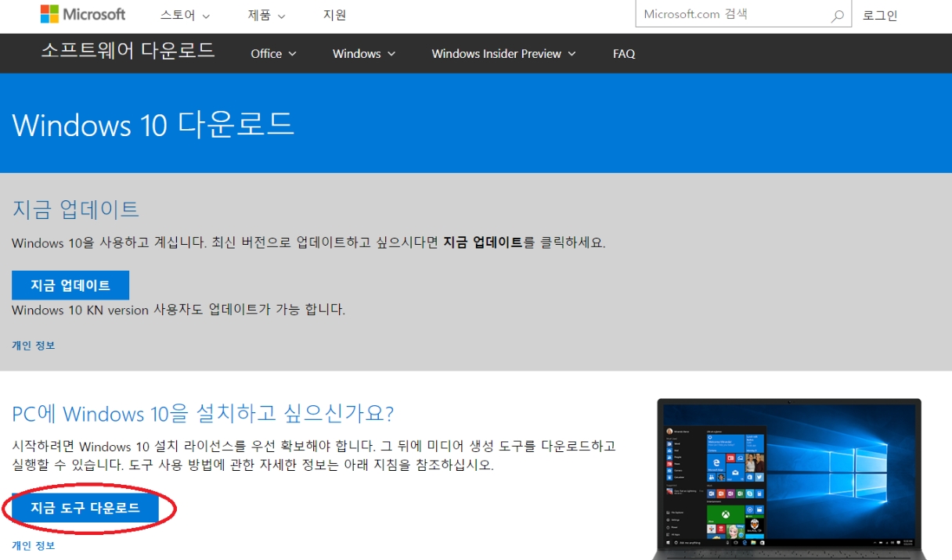Click the 로그인 link
952x560 pixels.
coord(880,16)
